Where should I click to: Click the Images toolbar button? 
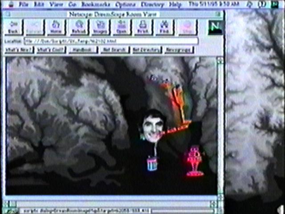coord(100,27)
